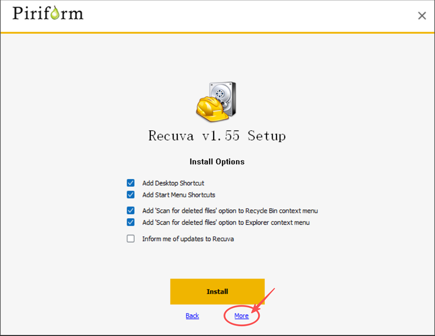Image resolution: width=435 pixels, height=336 pixels.
Task: Toggle Recycle Bin context menu scan option
Action: [130, 210]
